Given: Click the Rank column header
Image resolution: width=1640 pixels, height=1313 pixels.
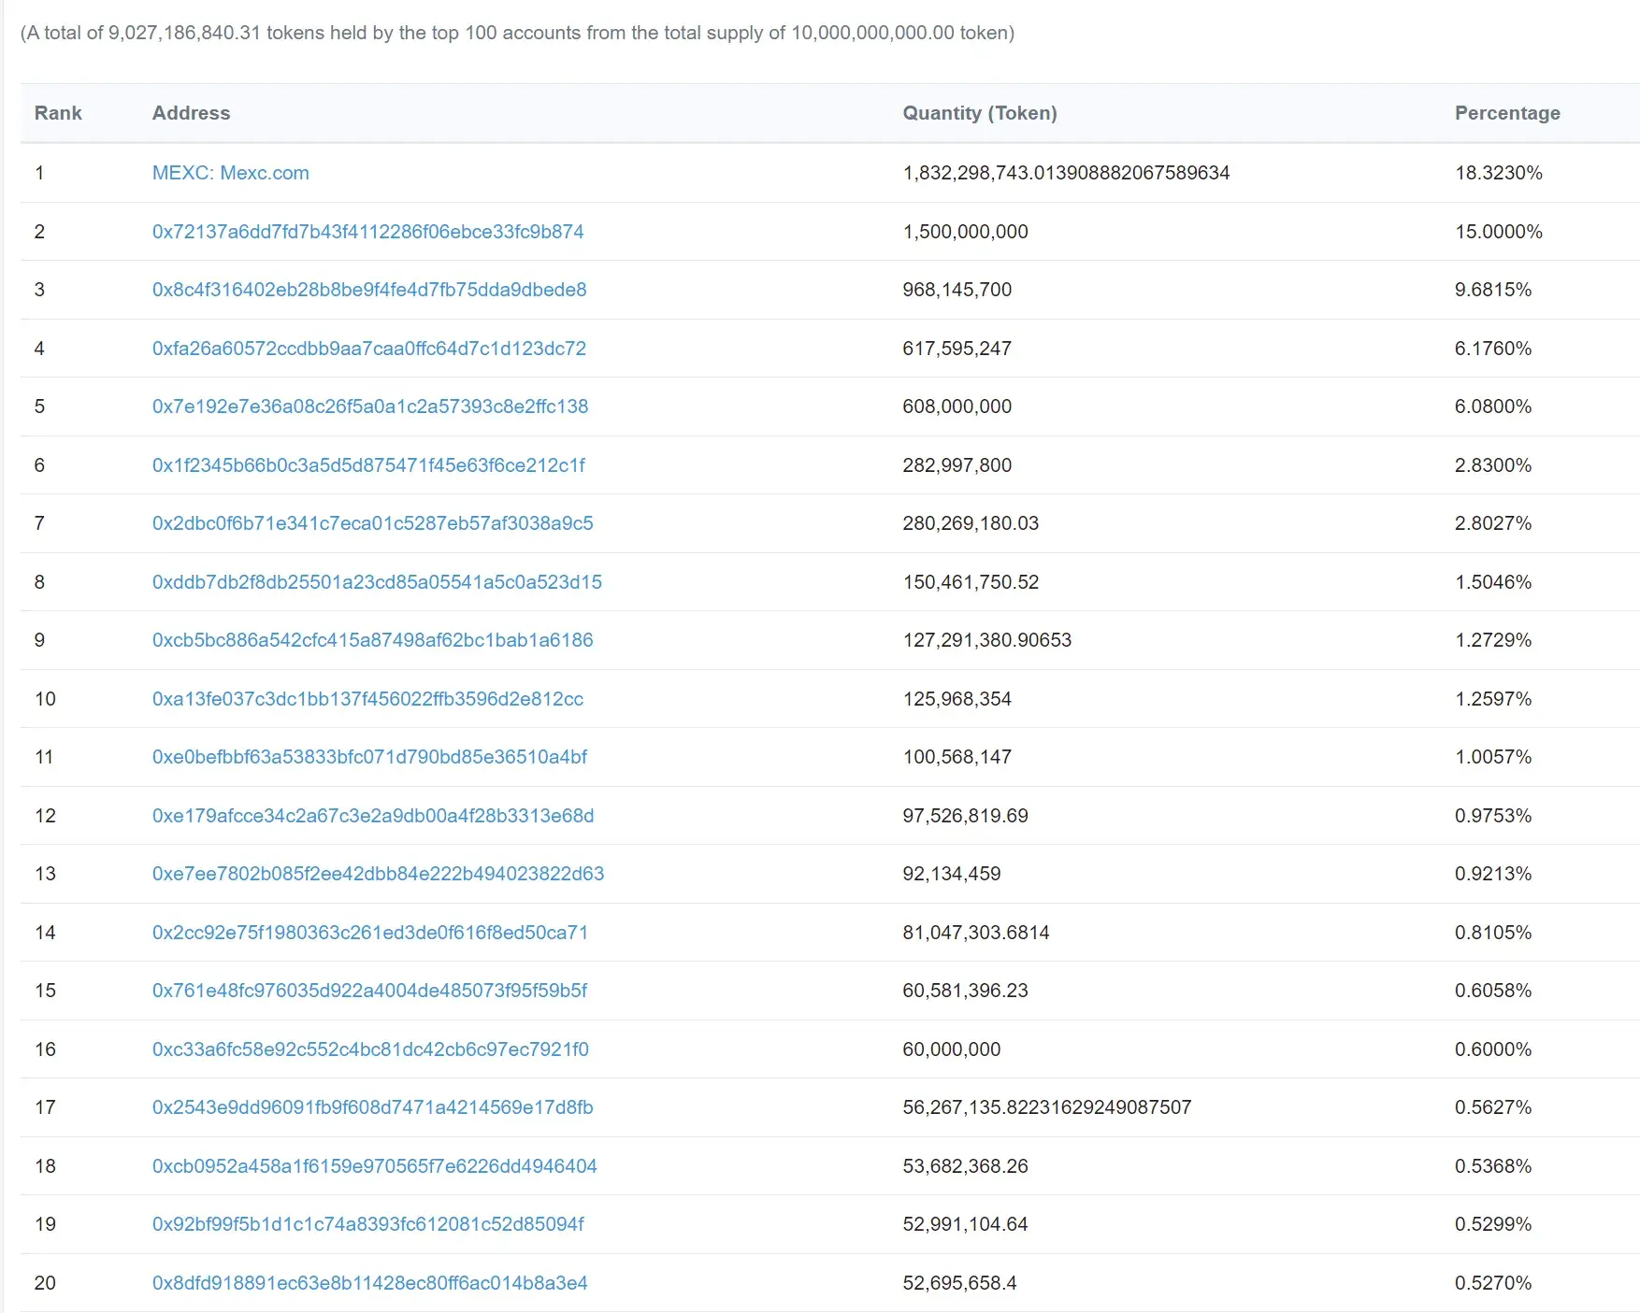Looking at the screenshot, I should pos(58,113).
